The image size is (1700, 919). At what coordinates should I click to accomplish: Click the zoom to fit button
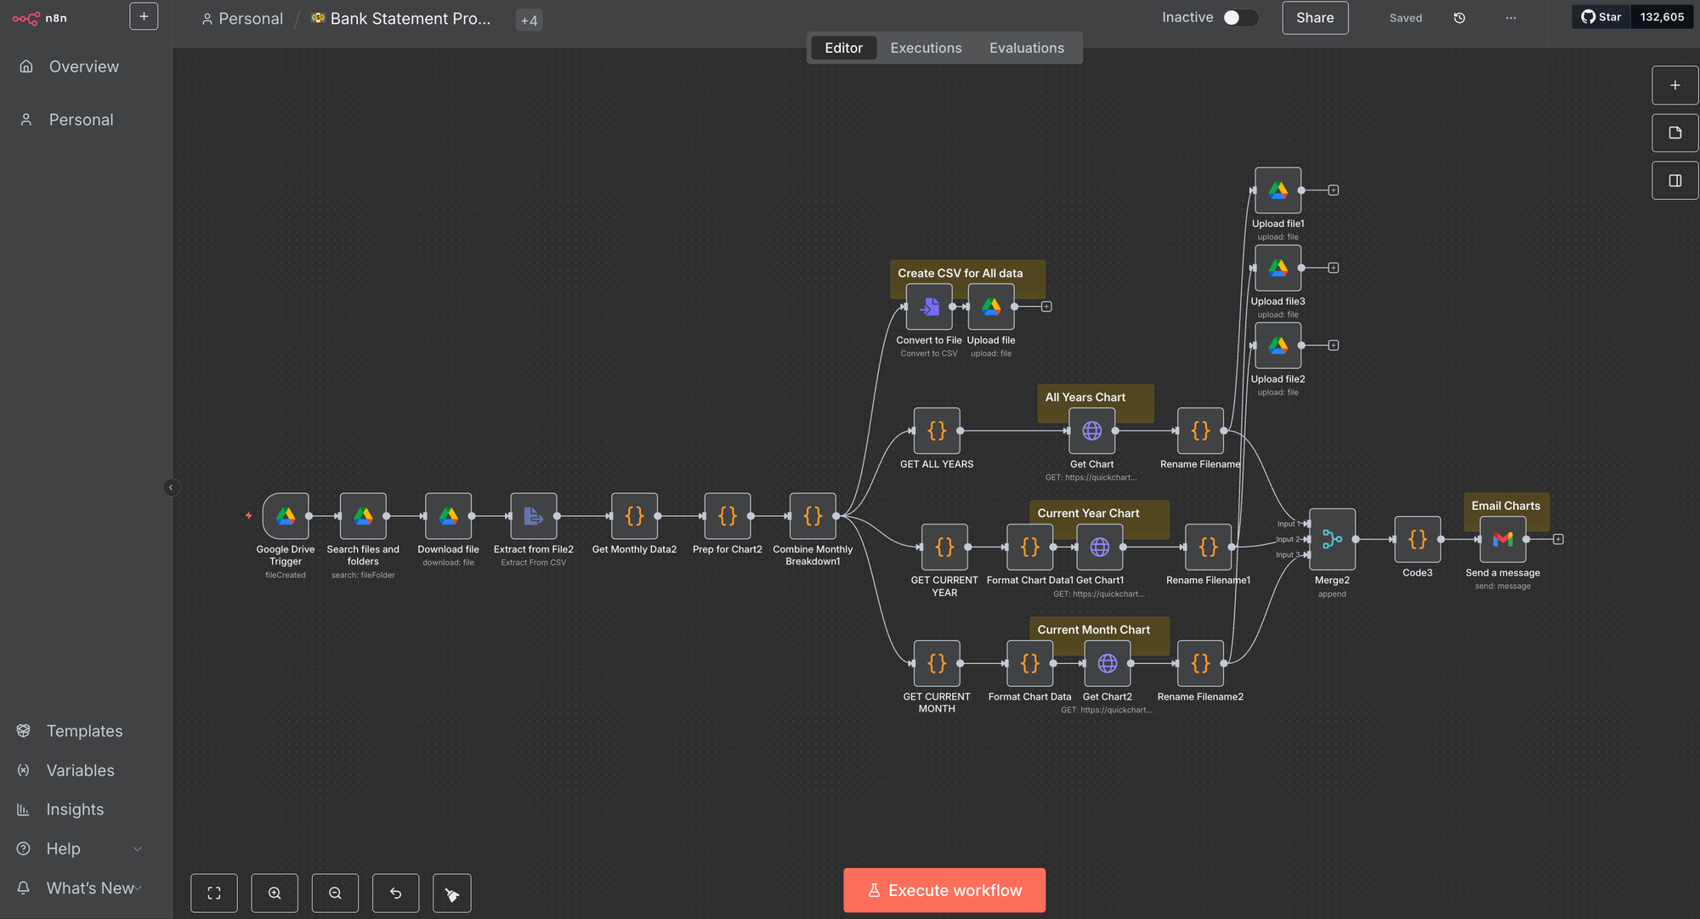(214, 893)
